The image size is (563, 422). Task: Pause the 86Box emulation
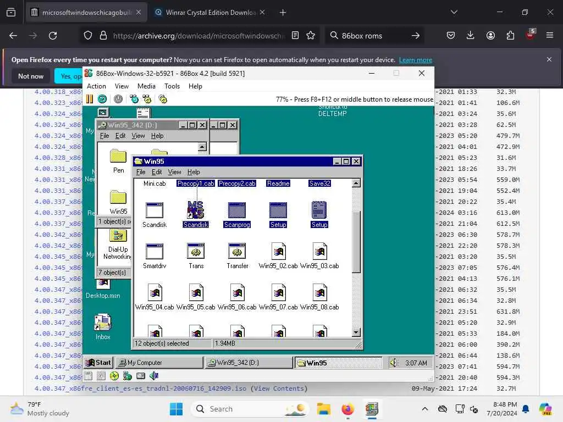click(x=90, y=99)
